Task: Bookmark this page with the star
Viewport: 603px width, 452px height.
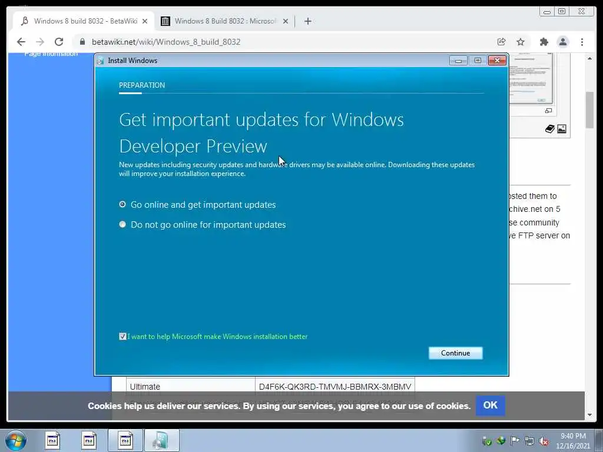Action: [521, 42]
